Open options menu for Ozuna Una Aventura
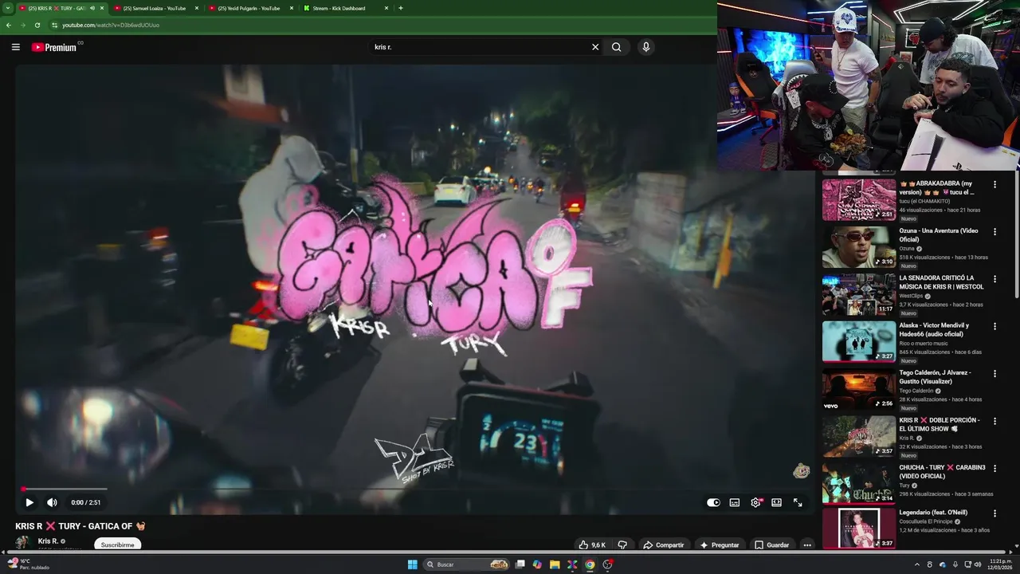 pos(994,231)
